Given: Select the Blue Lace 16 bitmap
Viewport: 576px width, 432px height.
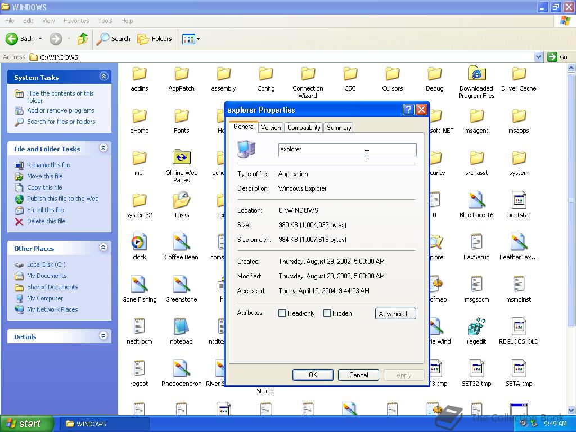Looking at the screenshot, I should [476, 205].
